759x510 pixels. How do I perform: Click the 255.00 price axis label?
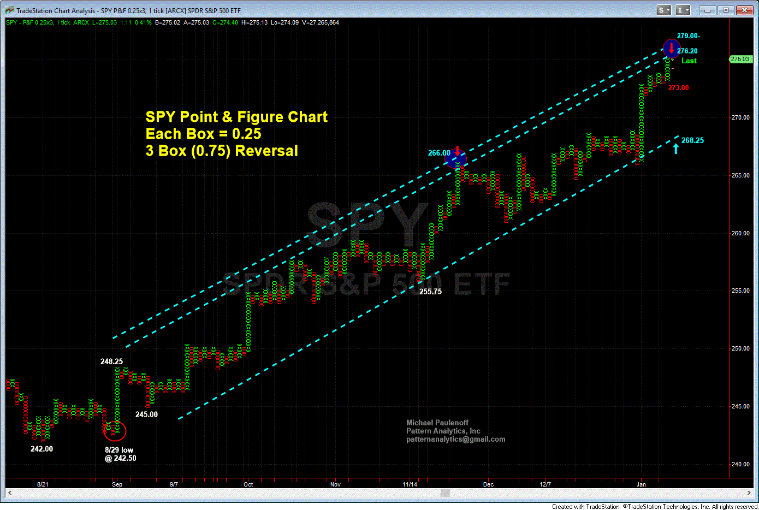point(741,290)
